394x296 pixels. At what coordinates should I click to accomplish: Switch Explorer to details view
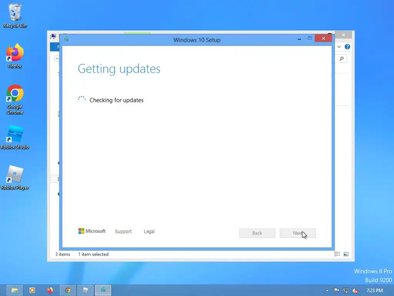[337, 254]
